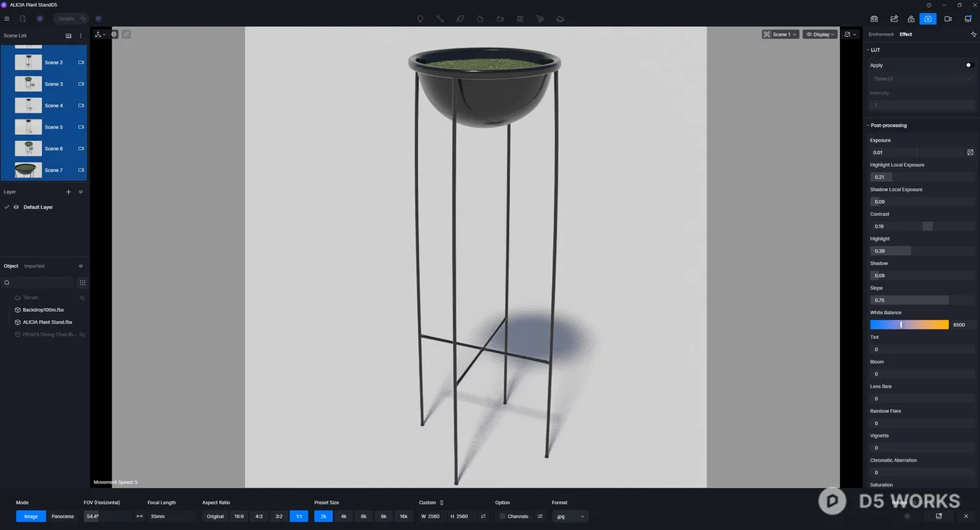
Task: Select 1:1 aspect ratio
Action: [299, 516]
